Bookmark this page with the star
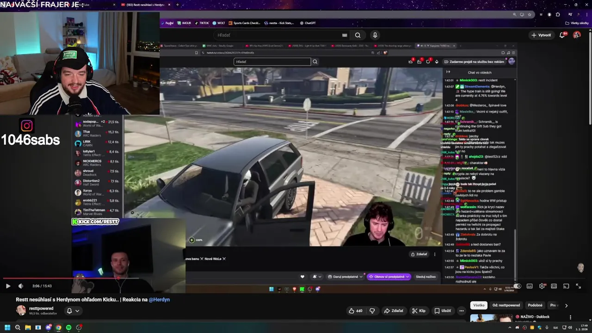The image size is (592, 333). tap(529, 14)
